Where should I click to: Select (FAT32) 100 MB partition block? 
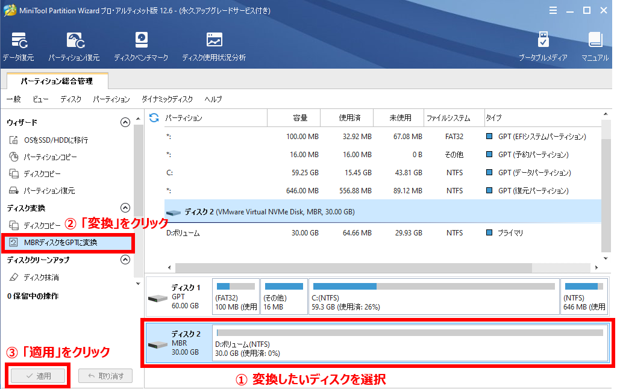236,296
